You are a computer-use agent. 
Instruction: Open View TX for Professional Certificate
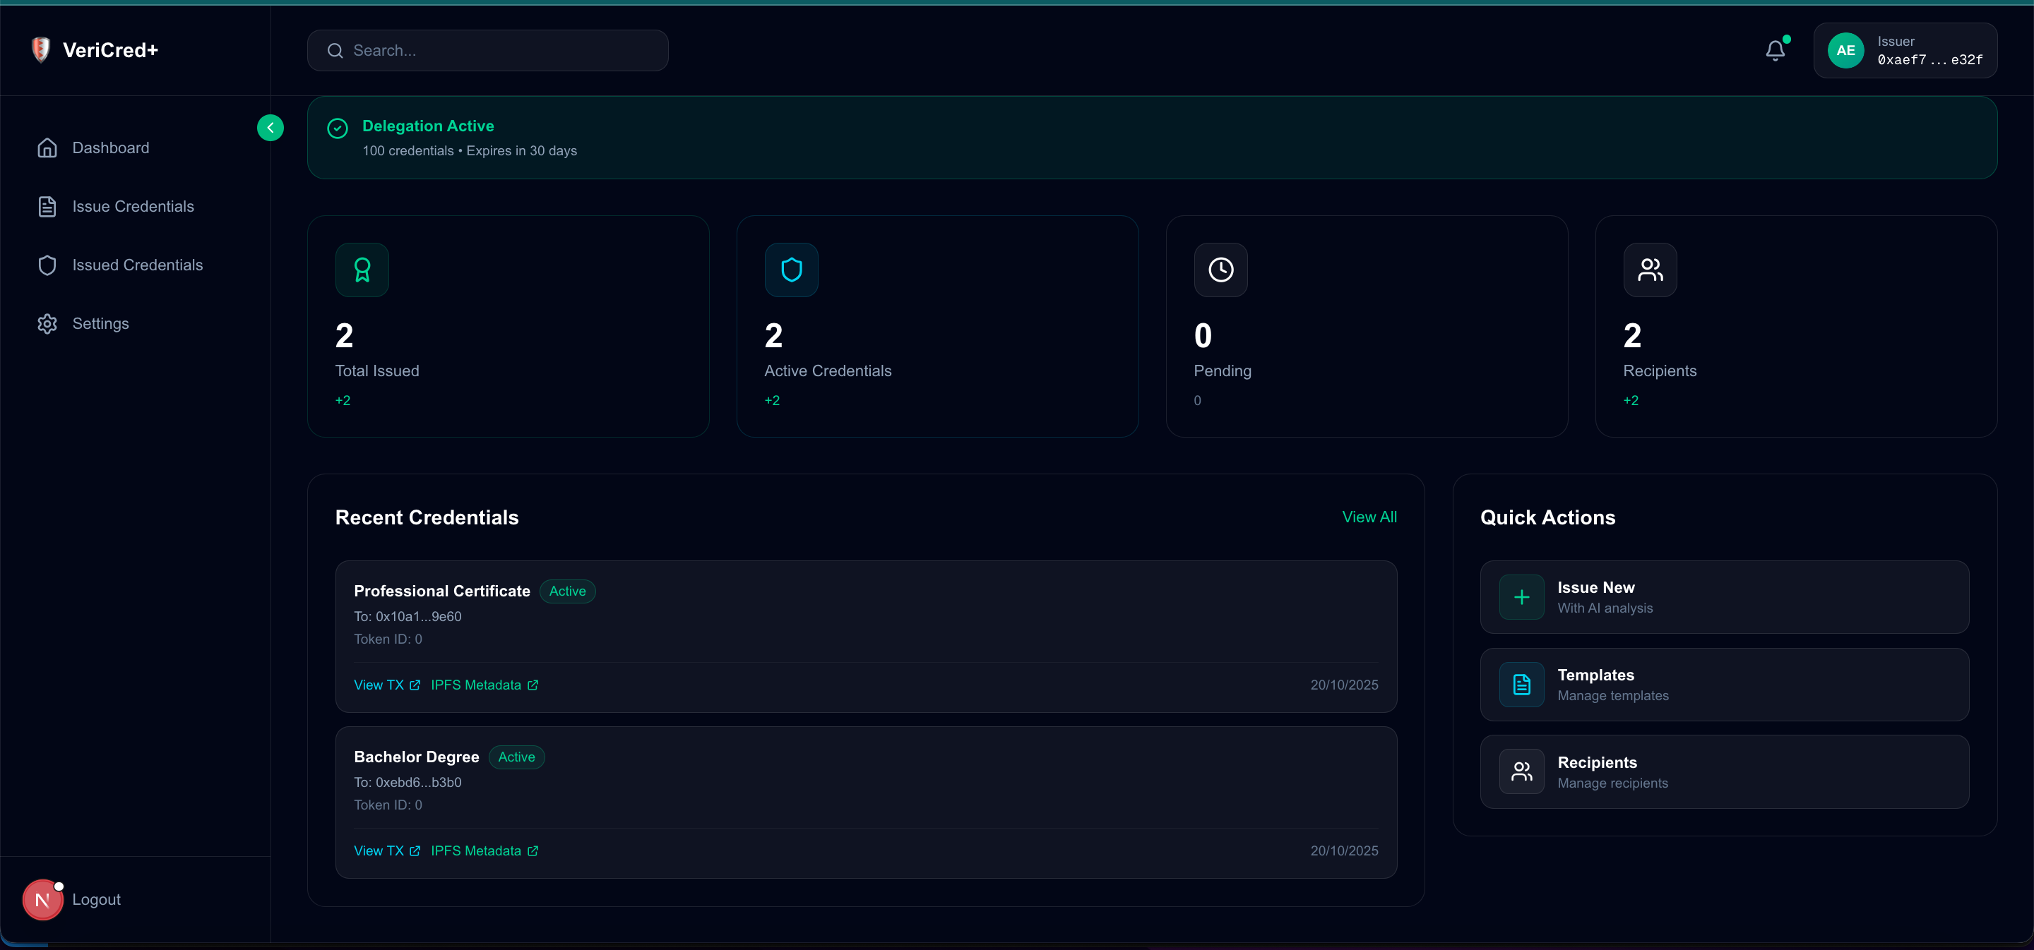tap(386, 685)
